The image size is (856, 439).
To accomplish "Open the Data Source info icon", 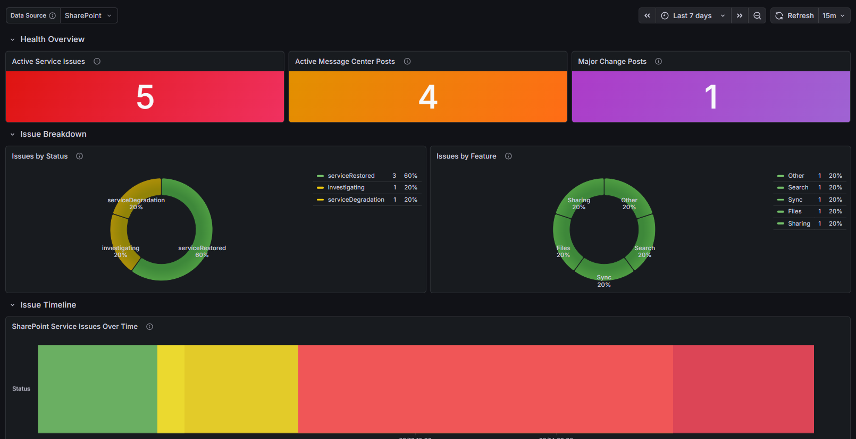I will point(52,15).
